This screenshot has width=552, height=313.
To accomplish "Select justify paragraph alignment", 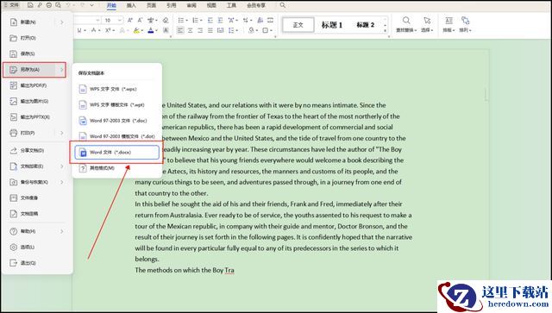I will coord(210,31).
